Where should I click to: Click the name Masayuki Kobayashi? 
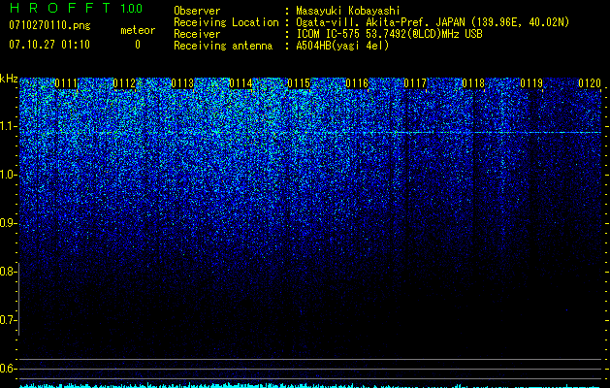(348, 11)
